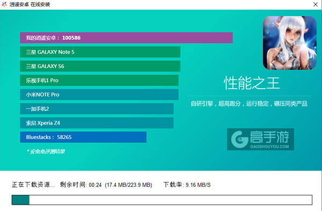
Task: Click the '逍遥安卓 在线安装' window title
Action: click(30, 4)
